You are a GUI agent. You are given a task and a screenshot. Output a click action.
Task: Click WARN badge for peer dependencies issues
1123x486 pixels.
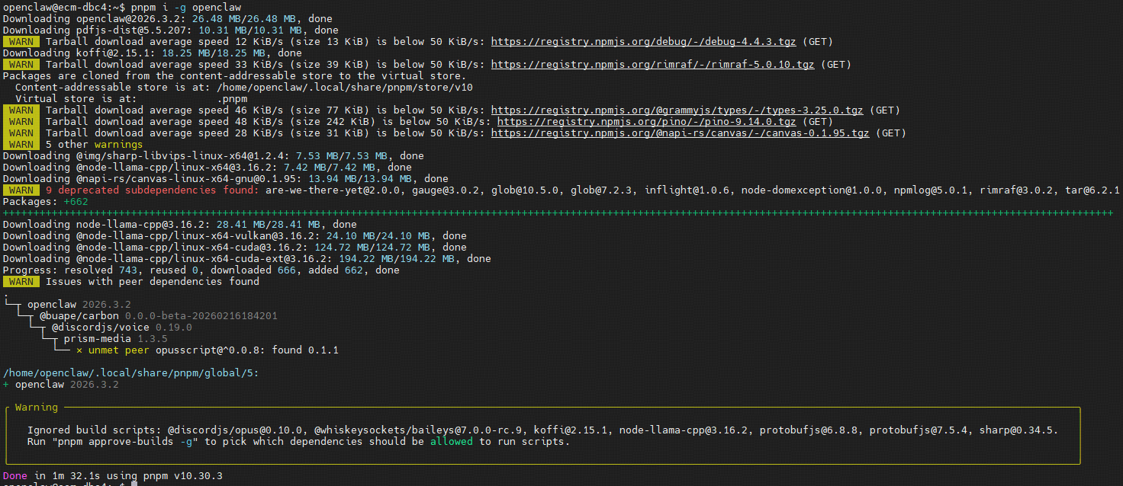tap(21, 282)
